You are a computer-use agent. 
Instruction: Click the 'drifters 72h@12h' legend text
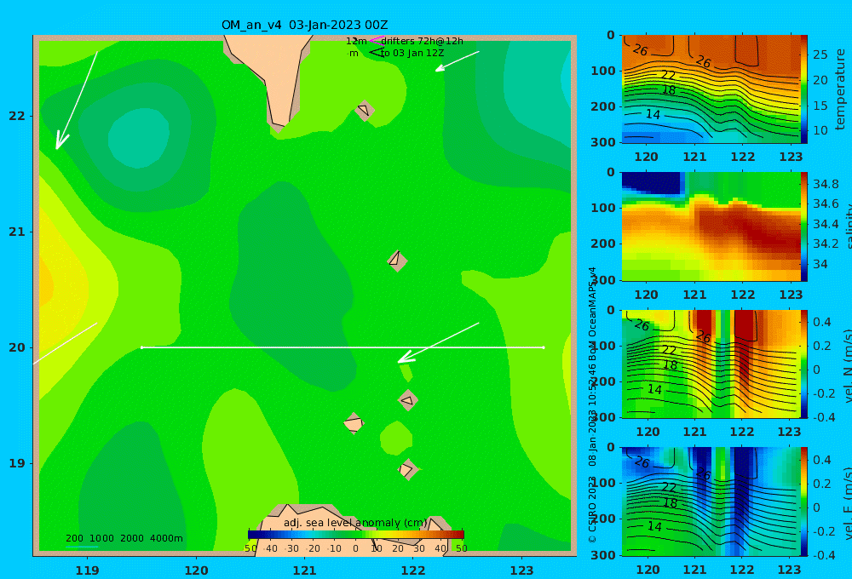422,41
